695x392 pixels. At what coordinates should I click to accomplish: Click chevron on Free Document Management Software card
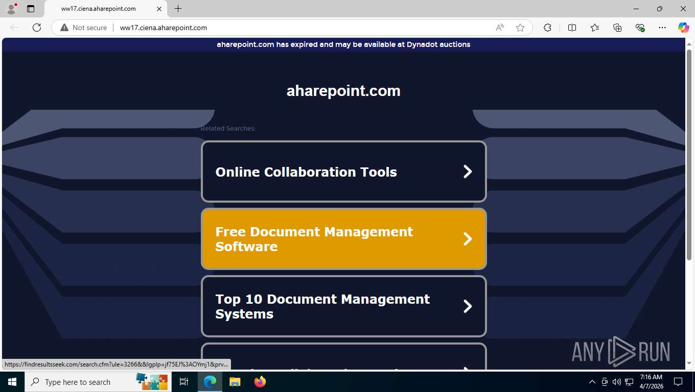pos(468,239)
